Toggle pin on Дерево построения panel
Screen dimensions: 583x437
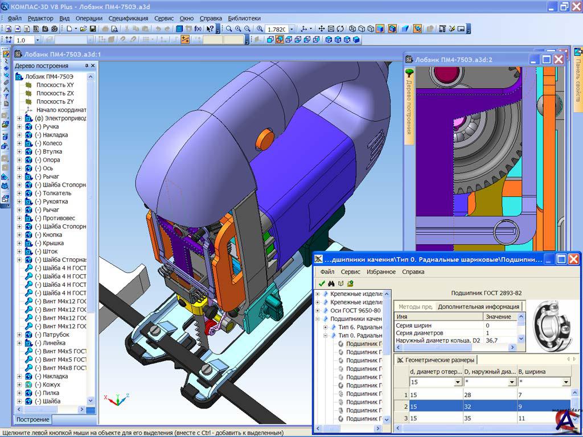click(x=87, y=65)
